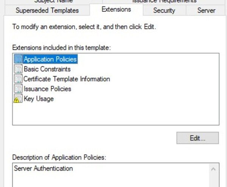Click the Key Usage warning icon
This screenshot has height=187, width=227.
(18, 99)
